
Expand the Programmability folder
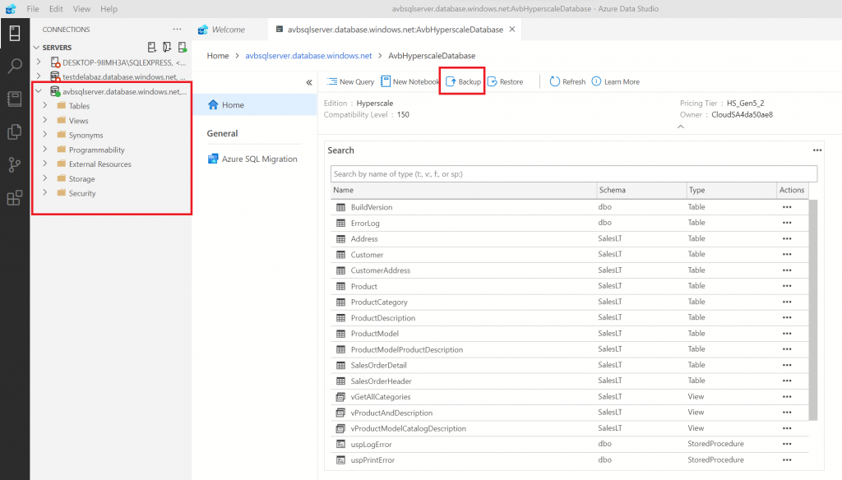(45, 150)
